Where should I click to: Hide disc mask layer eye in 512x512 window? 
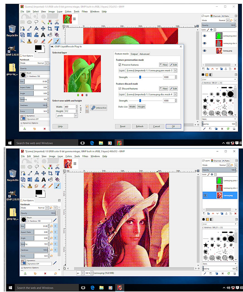(x=205, y=43)
